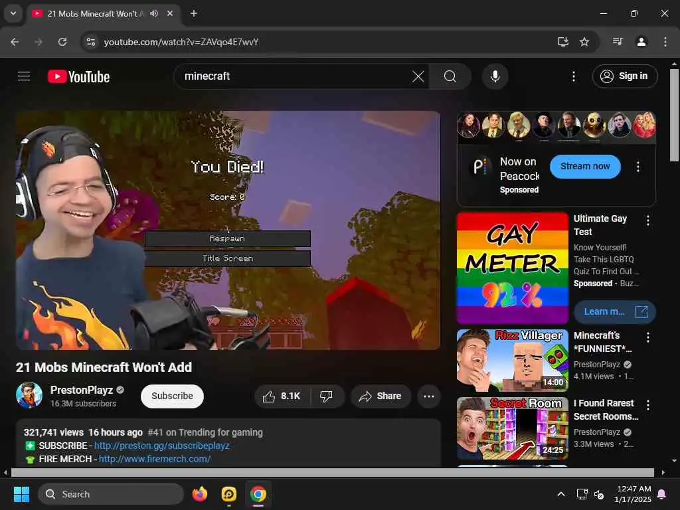This screenshot has height=510, width=680.
Task: Show hidden system tray icons
Action: [x=560, y=494]
